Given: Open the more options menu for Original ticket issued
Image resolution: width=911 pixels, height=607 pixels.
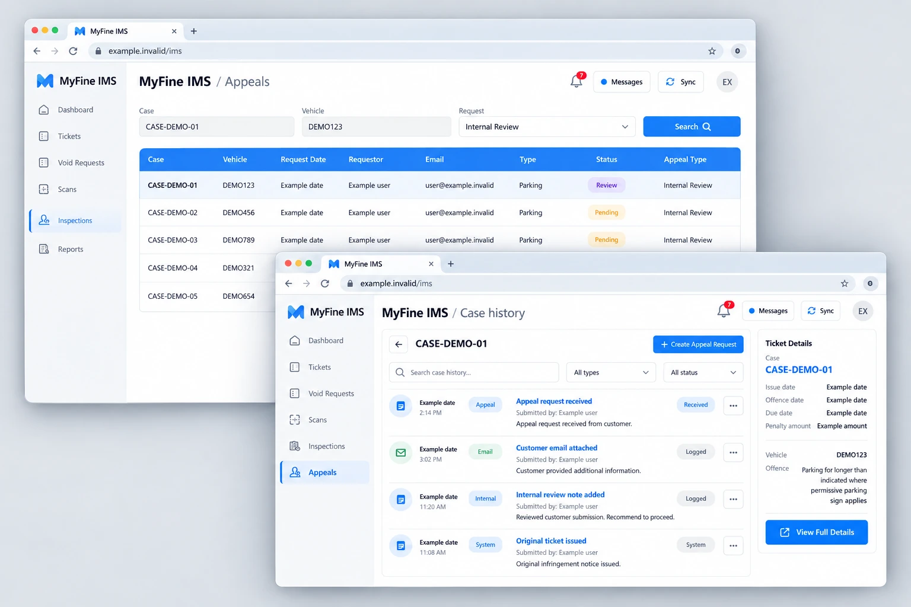Looking at the screenshot, I should (733, 545).
